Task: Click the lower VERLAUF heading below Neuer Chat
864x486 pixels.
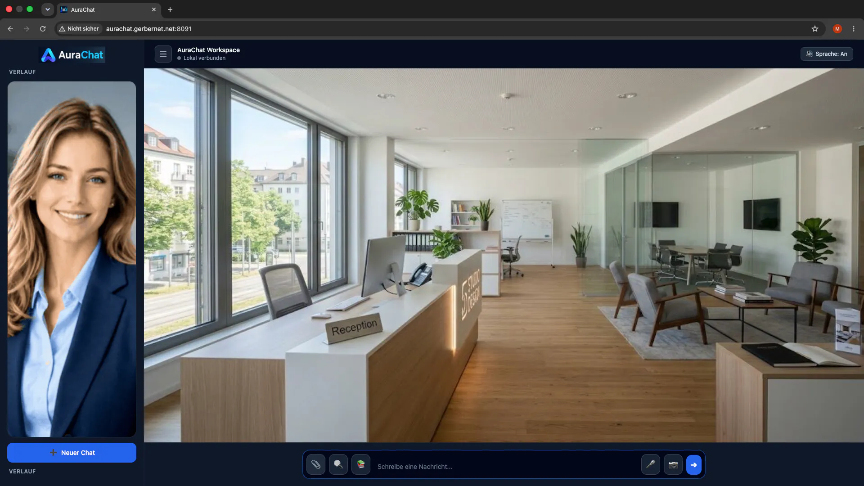Action: click(x=22, y=472)
